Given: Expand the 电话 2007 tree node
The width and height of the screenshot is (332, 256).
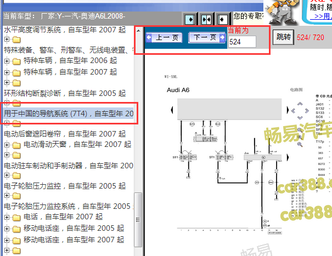Looking at the screenshot, I should click(7, 217).
